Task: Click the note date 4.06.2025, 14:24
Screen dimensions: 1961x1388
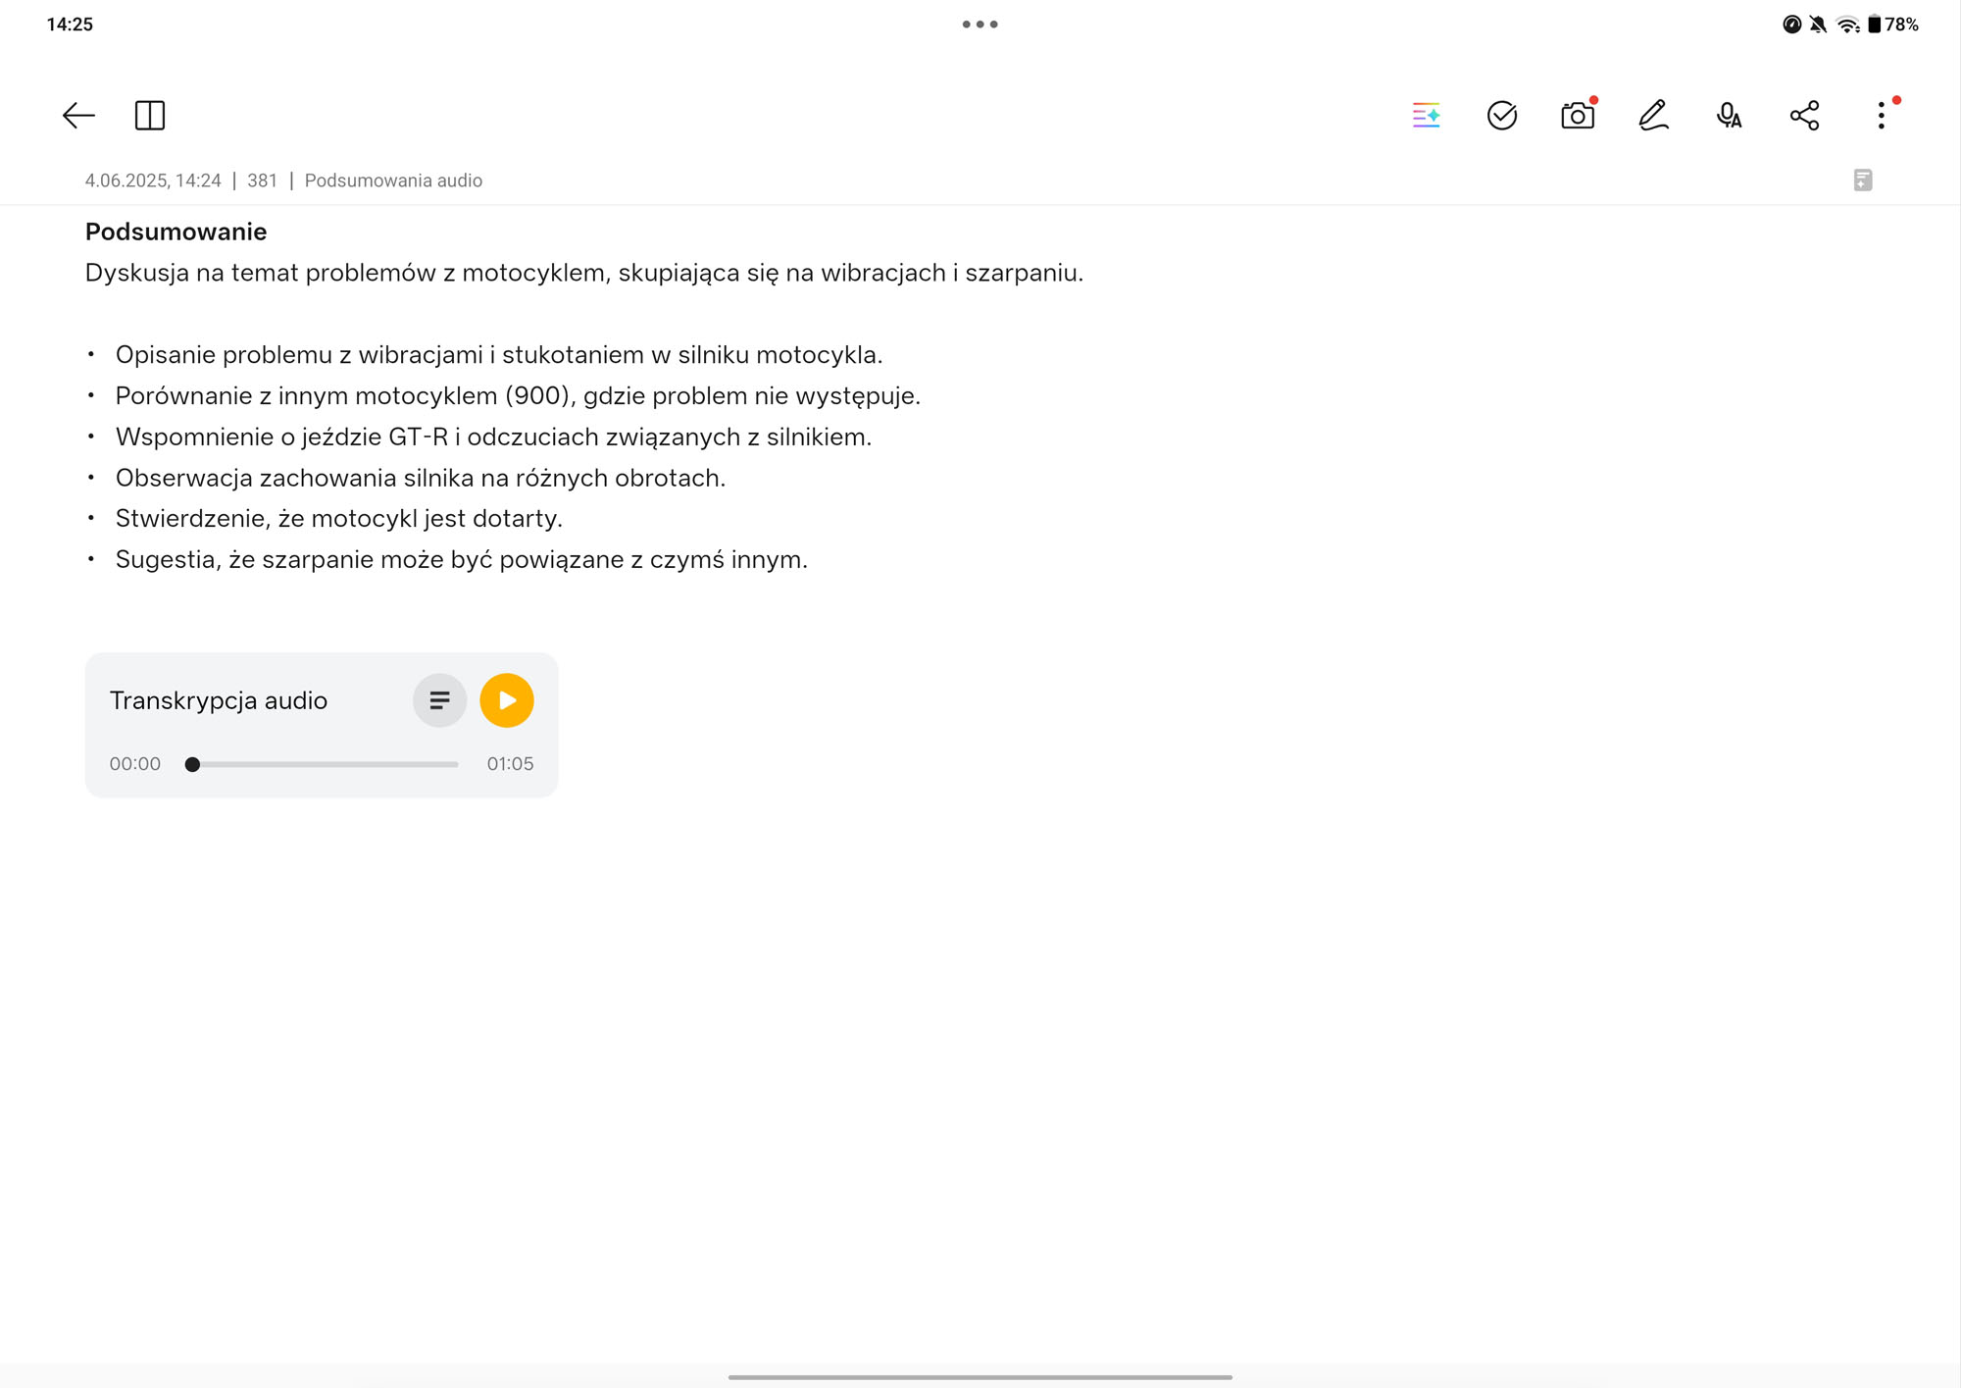Action: 153,180
